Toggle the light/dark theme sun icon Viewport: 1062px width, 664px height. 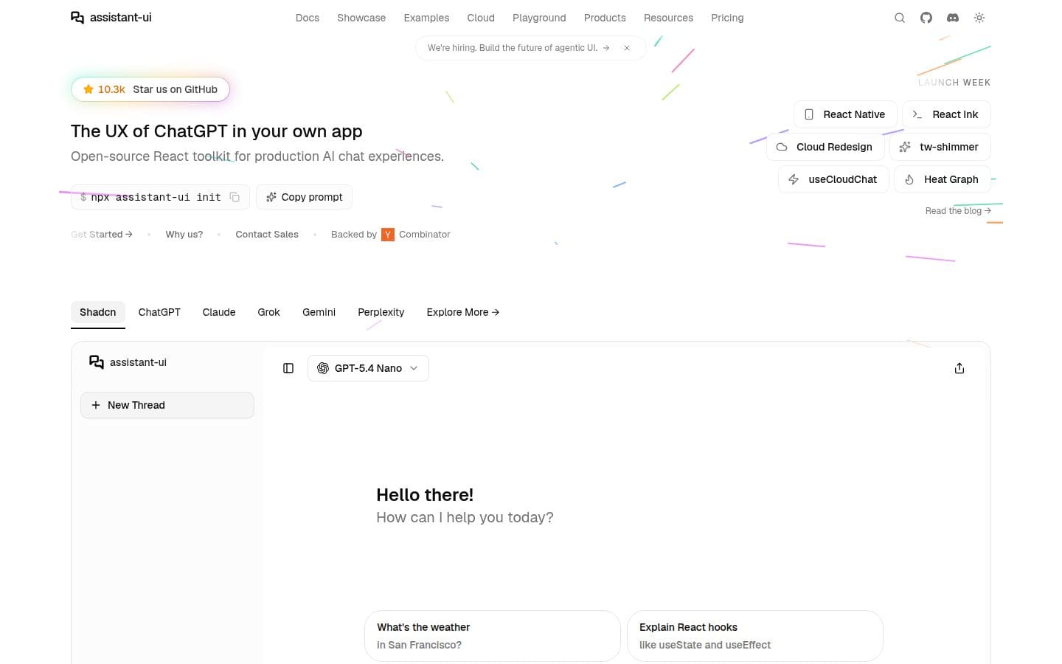pyautogui.click(x=979, y=18)
